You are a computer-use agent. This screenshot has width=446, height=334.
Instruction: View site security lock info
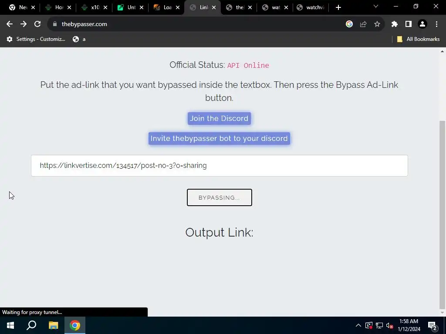coord(55,24)
